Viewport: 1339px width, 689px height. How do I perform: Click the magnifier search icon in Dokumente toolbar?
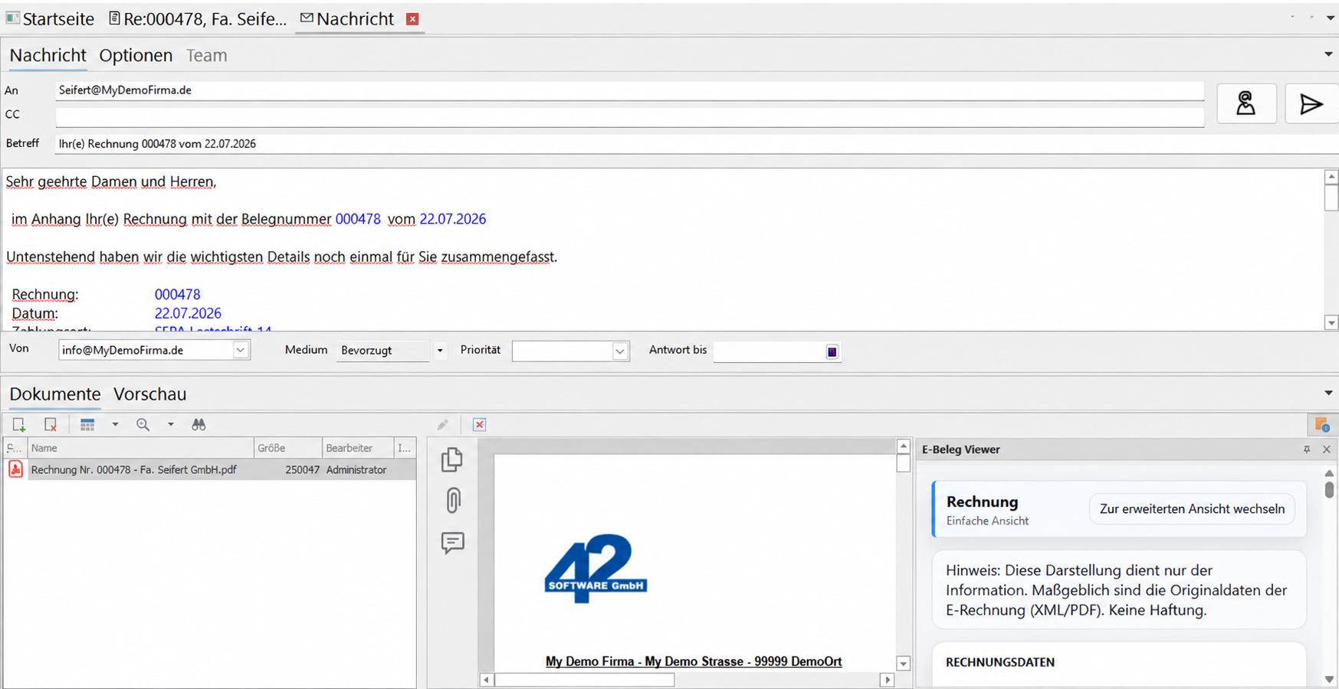tap(143, 424)
